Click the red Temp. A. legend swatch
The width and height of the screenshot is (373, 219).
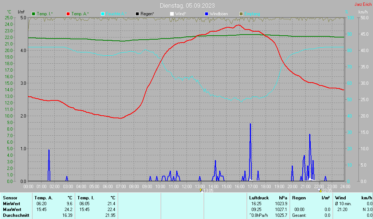[68, 14]
